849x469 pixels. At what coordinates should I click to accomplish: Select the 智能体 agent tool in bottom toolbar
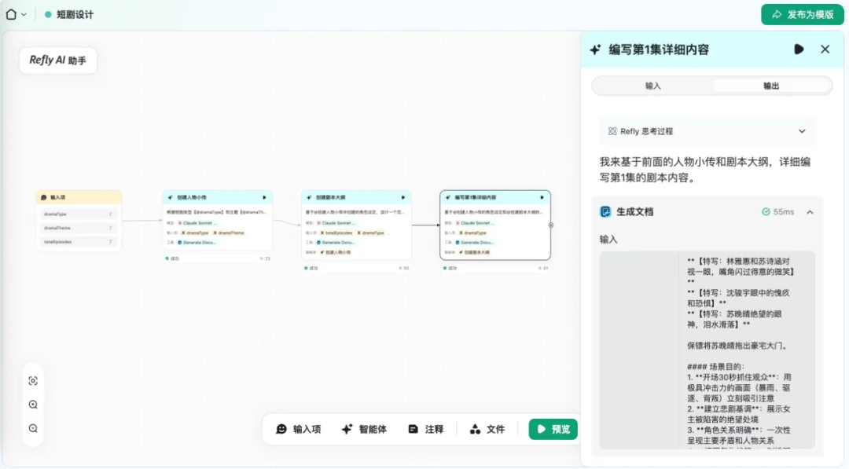(362, 429)
